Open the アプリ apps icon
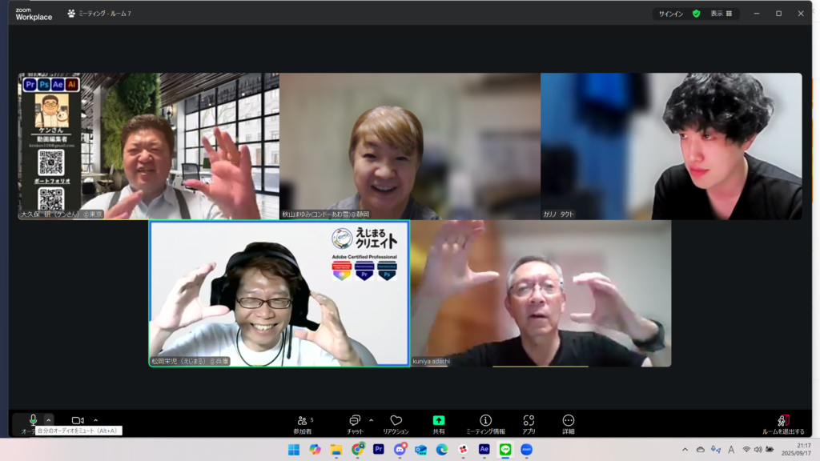Screen dimensions: 820x461 click(529, 423)
